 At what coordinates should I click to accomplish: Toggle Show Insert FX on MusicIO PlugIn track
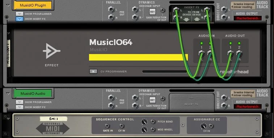tap(20, 19)
